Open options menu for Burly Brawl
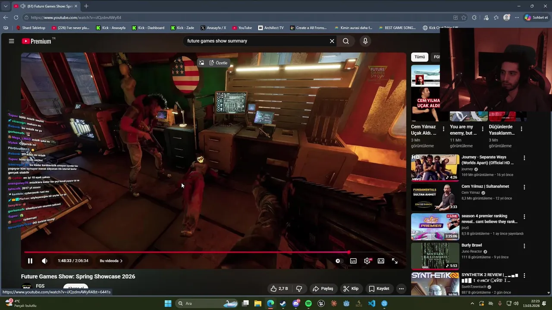This screenshot has width=552, height=310. click(x=524, y=246)
